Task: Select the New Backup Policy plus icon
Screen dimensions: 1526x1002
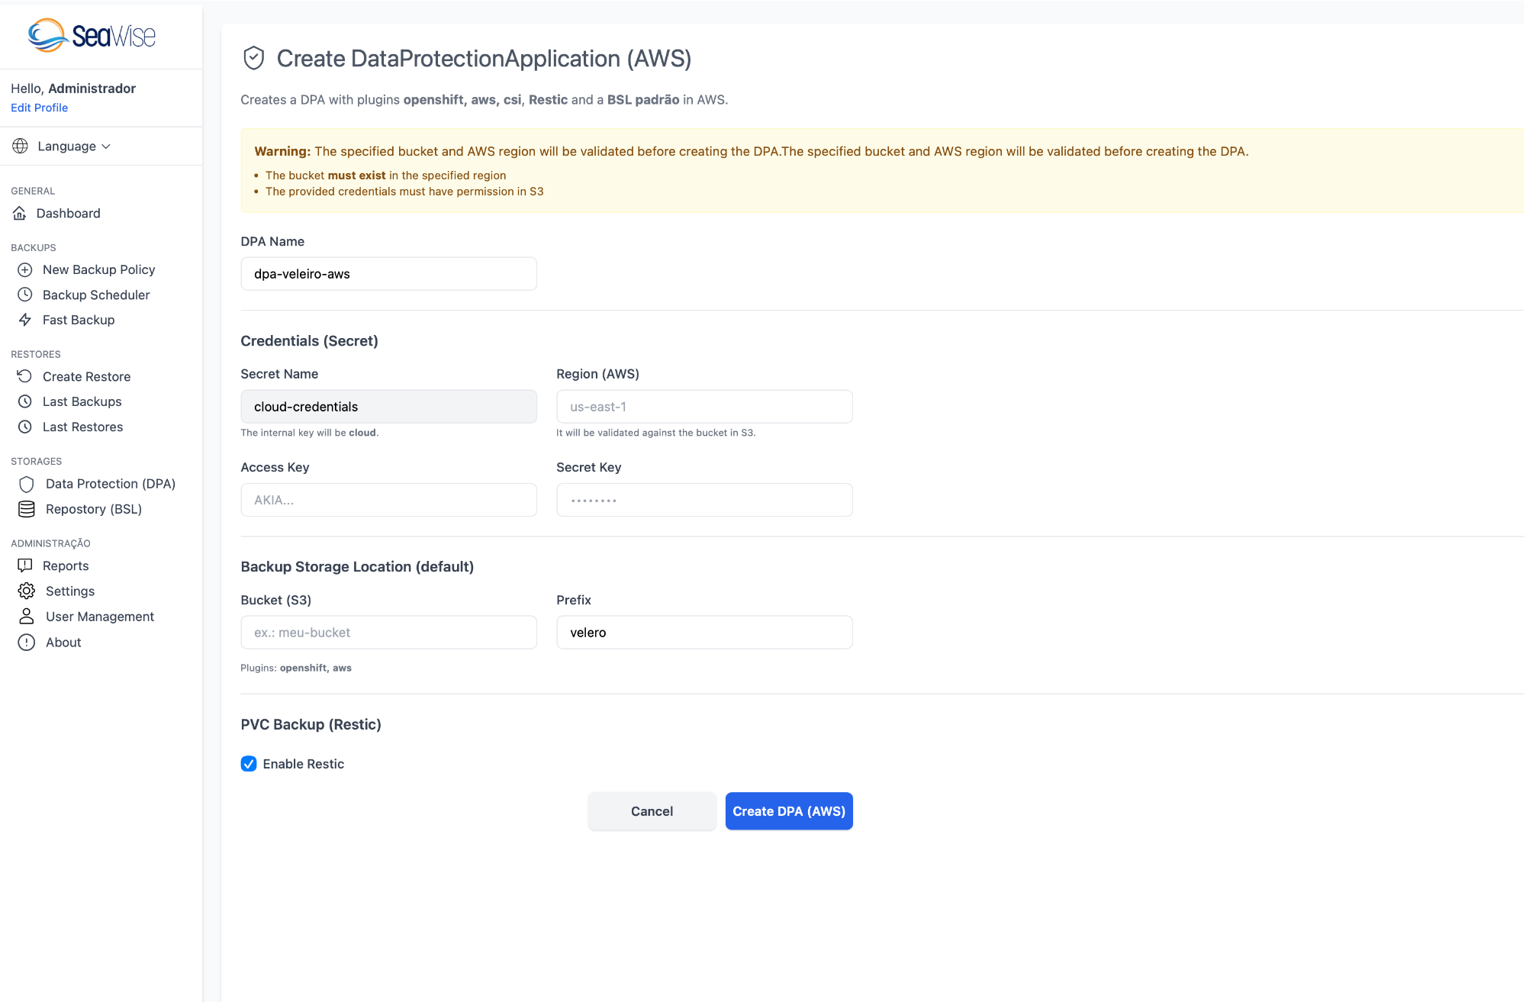Action: [x=25, y=269]
